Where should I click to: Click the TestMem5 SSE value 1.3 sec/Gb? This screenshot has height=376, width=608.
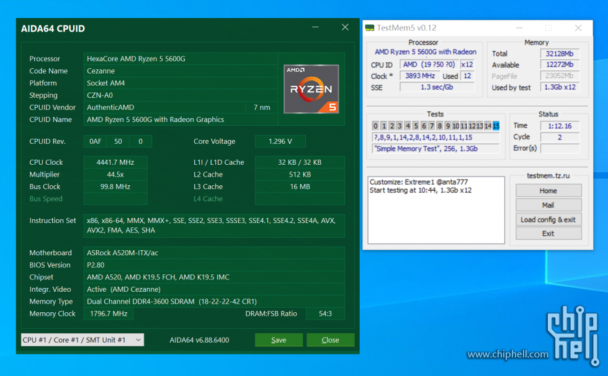coord(437,87)
